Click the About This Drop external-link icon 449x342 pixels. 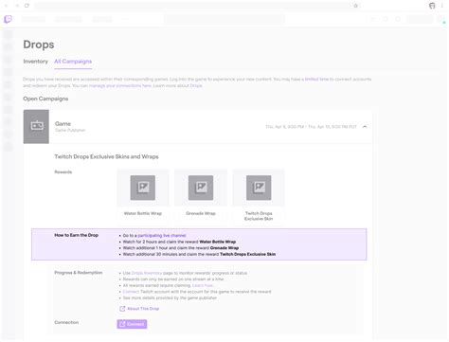(122, 309)
